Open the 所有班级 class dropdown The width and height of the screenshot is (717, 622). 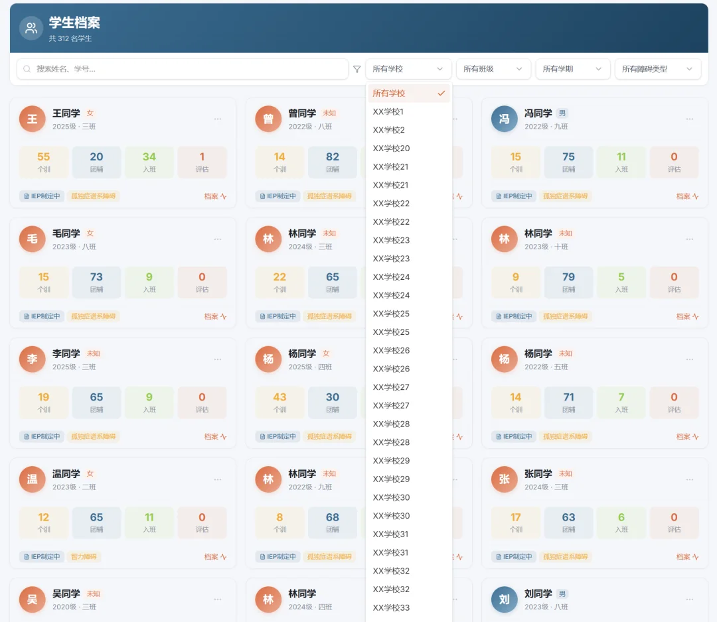click(493, 69)
